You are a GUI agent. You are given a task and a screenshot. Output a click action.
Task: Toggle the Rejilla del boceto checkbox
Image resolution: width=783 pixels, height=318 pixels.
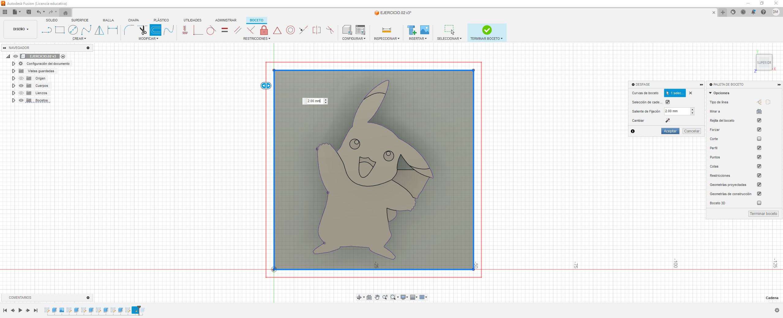(x=759, y=120)
